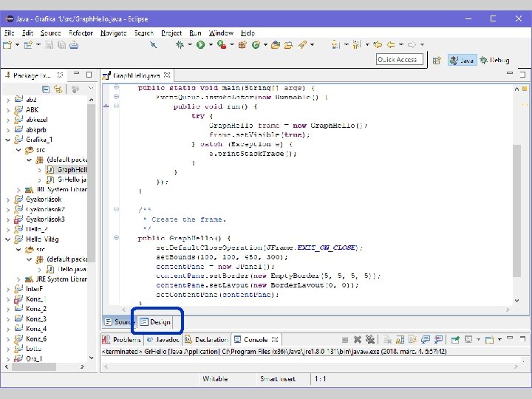Minimize the Package Explorer view
Image resolution: width=532 pixels, height=399 pixels.
(76, 74)
